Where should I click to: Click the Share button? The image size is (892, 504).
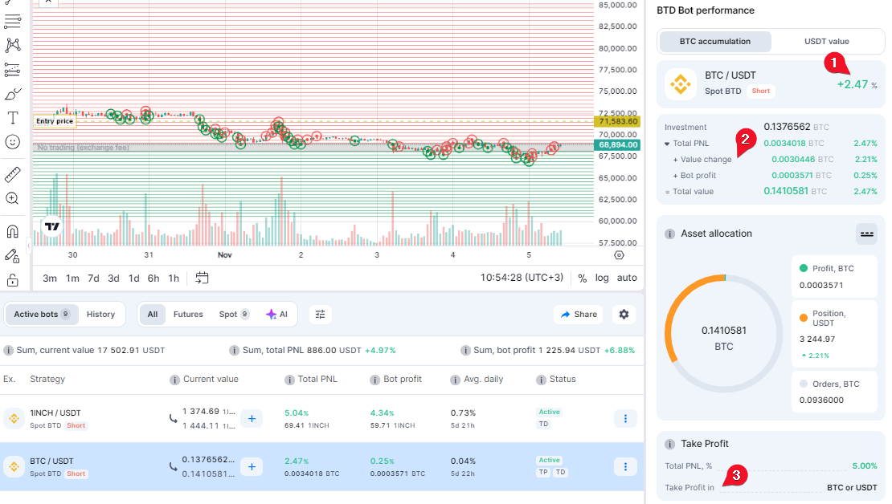[x=579, y=315]
